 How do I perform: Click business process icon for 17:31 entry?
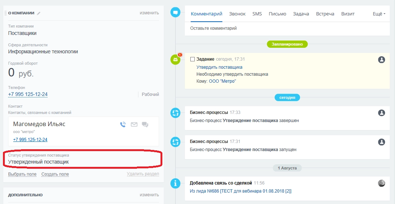coord(176,142)
